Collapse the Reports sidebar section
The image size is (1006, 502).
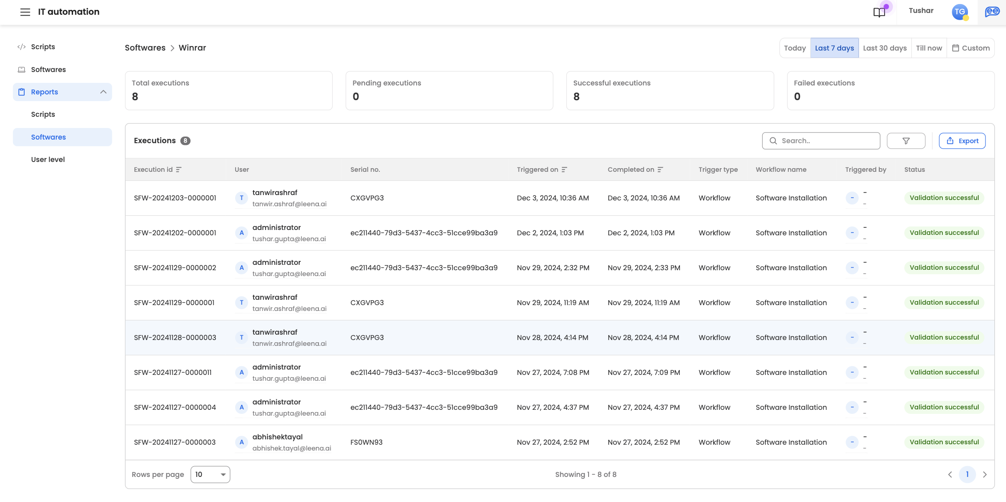[x=103, y=92]
